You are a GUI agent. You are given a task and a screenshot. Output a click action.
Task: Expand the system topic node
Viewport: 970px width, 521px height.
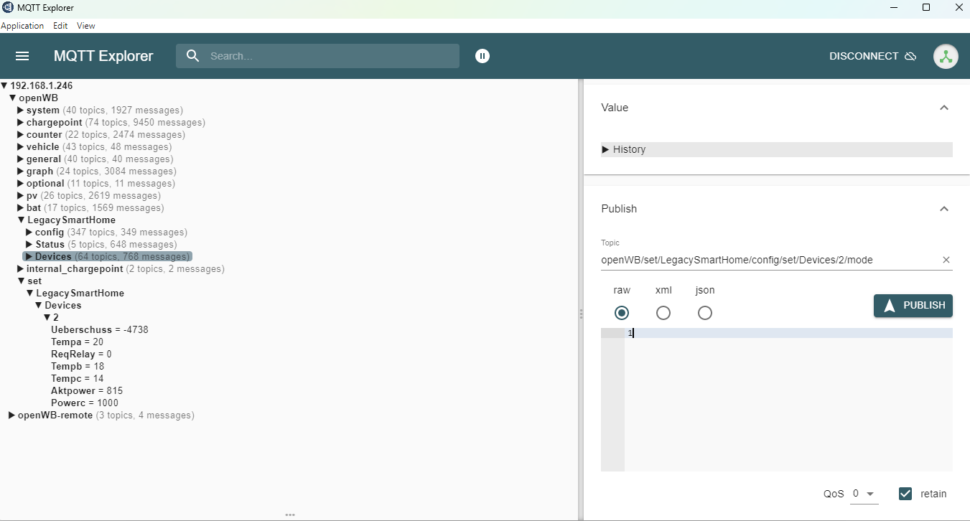click(21, 110)
